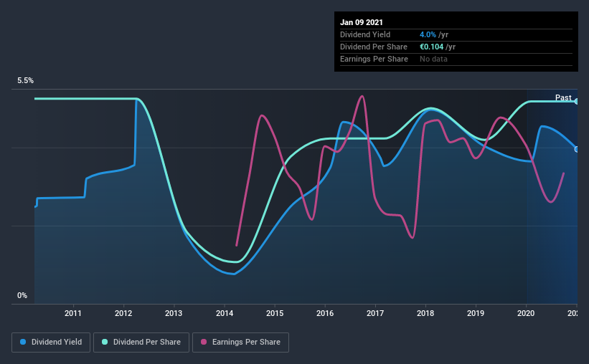Click the 5.5% y-axis label
The image size is (589, 364).
(x=26, y=81)
